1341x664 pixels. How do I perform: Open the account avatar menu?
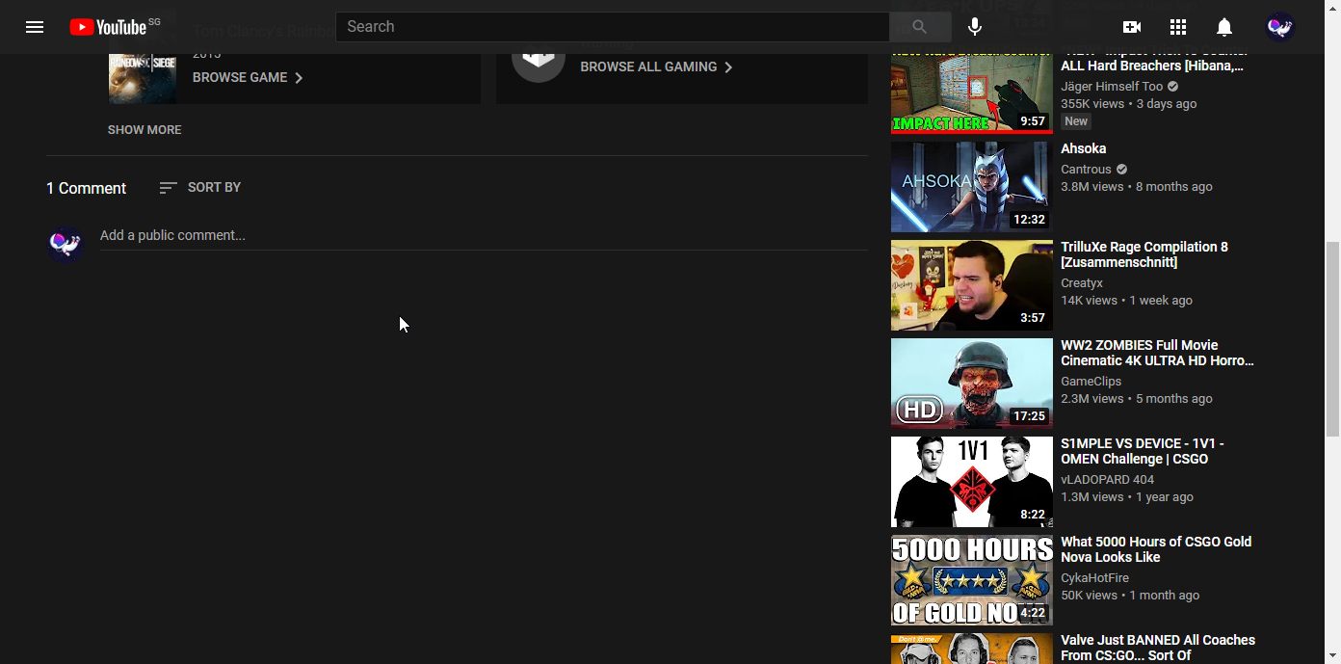point(1280,27)
